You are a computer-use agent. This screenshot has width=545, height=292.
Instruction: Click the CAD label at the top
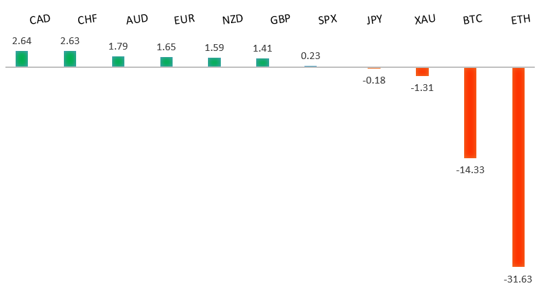click(x=40, y=19)
